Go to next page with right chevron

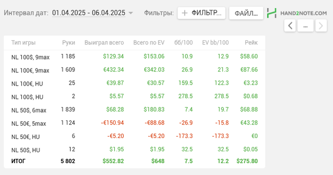(321, 26)
